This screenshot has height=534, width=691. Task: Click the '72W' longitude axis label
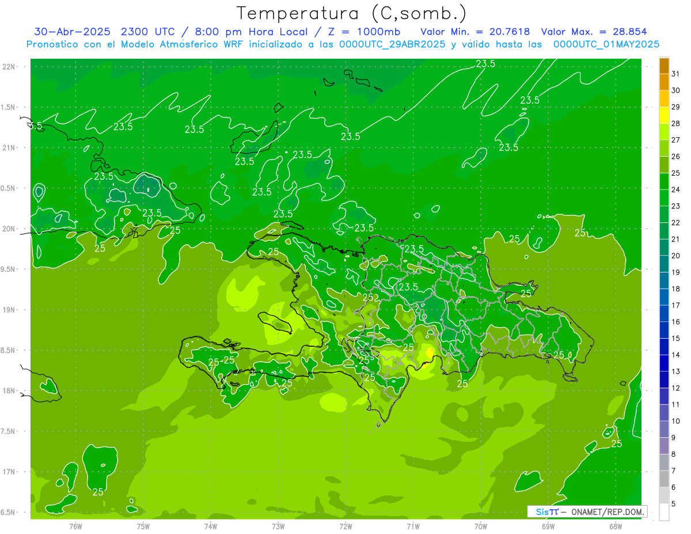click(346, 527)
